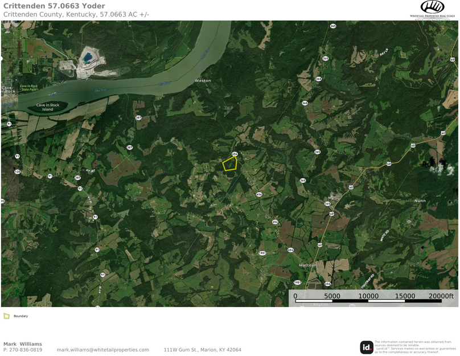460x356 pixels.
Task: Click the 10000 mark on scale bar
Action: click(x=368, y=296)
